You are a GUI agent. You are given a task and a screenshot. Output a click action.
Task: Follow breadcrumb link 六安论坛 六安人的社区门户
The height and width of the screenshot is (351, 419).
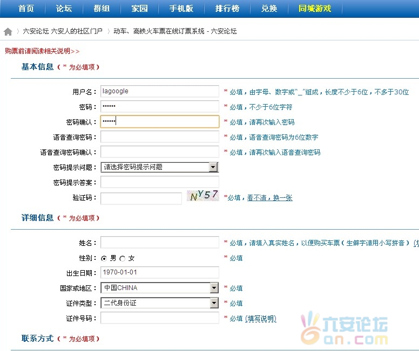point(63,31)
